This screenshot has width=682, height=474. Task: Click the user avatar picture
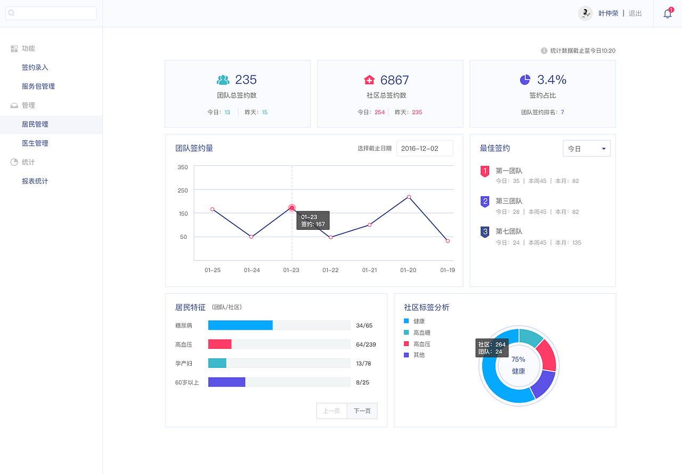586,13
